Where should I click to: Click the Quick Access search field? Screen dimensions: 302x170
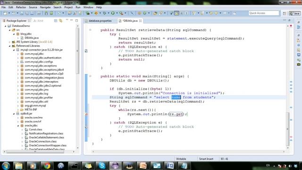[x=264, y=13]
